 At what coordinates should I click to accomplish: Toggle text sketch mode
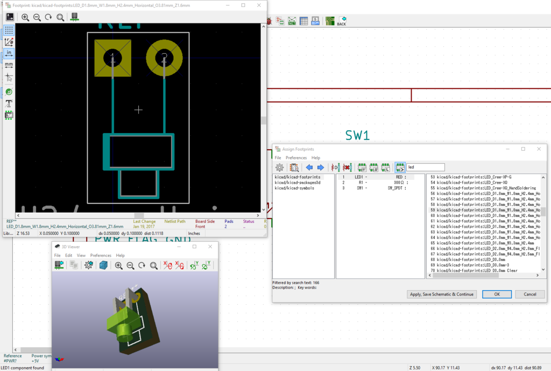point(9,103)
